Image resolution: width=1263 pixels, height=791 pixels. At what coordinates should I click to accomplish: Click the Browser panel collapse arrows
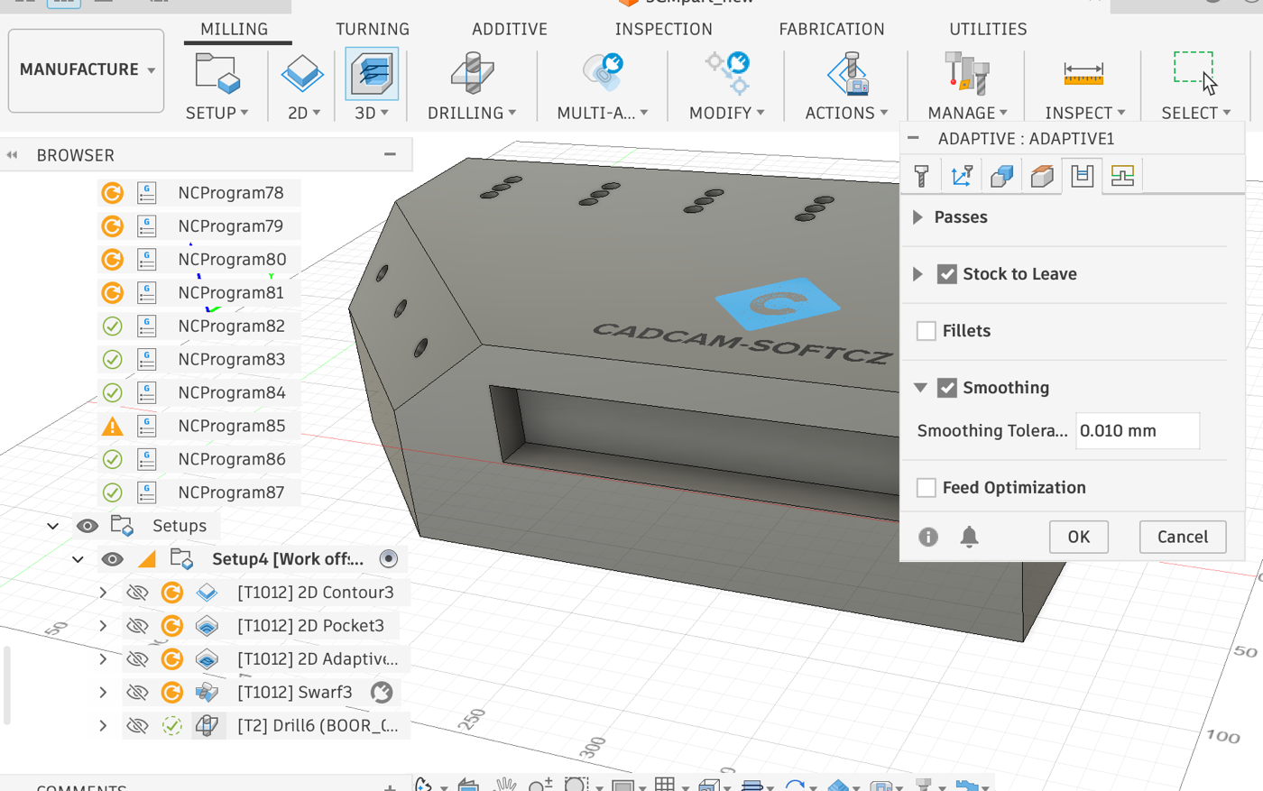point(12,155)
